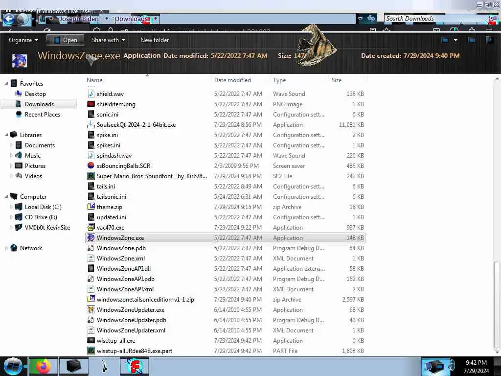The height and width of the screenshot is (376, 501).
Task: Open the music note taskbar app
Action: 104,366
